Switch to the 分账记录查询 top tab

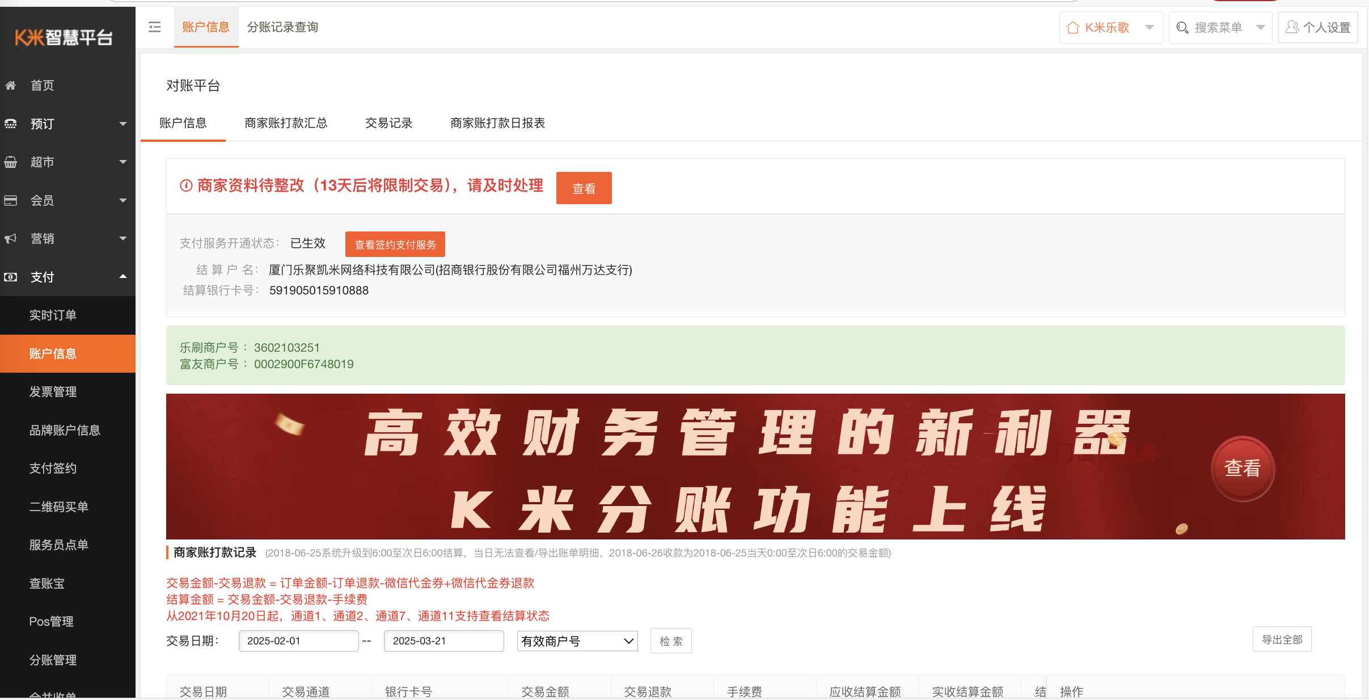click(x=282, y=27)
